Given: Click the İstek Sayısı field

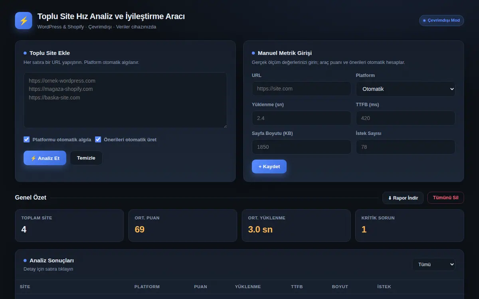Looking at the screenshot, I should pyautogui.click(x=406, y=147).
